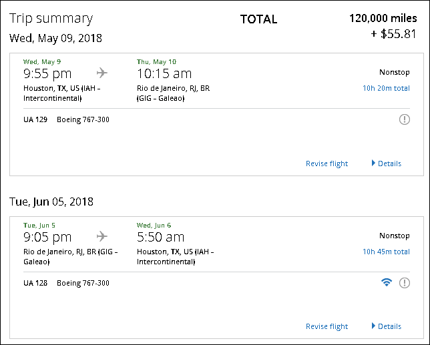Click the Trip summary heading

(51, 19)
